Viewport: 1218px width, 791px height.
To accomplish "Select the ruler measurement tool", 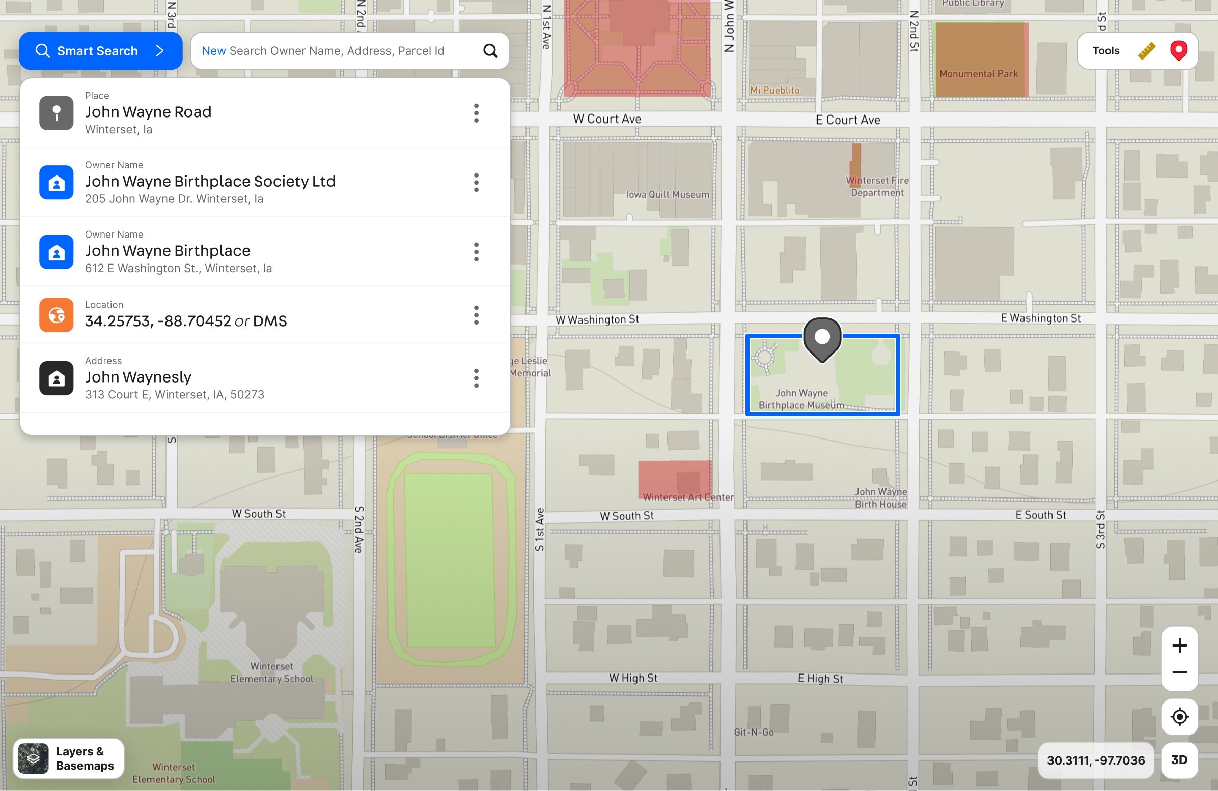I will tap(1147, 51).
